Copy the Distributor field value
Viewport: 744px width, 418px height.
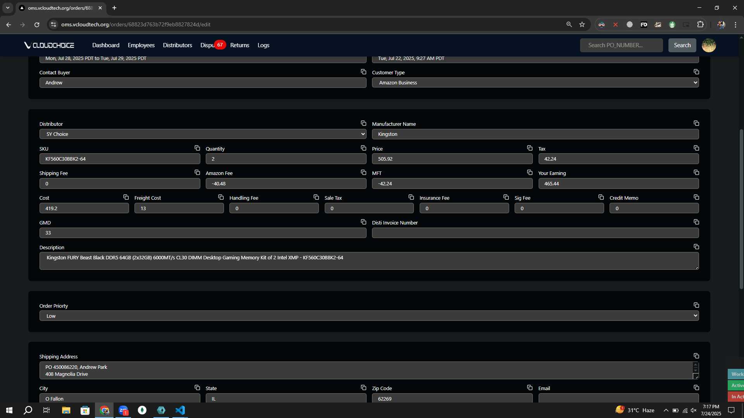point(363,123)
